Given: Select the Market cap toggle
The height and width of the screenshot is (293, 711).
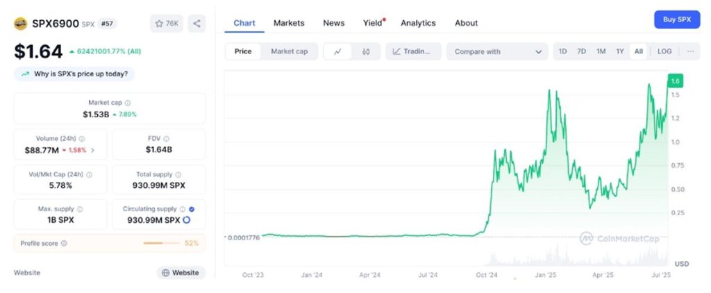Looking at the screenshot, I should pyautogui.click(x=290, y=51).
